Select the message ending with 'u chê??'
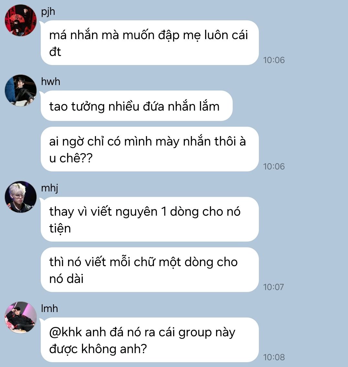 [x=150, y=149]
